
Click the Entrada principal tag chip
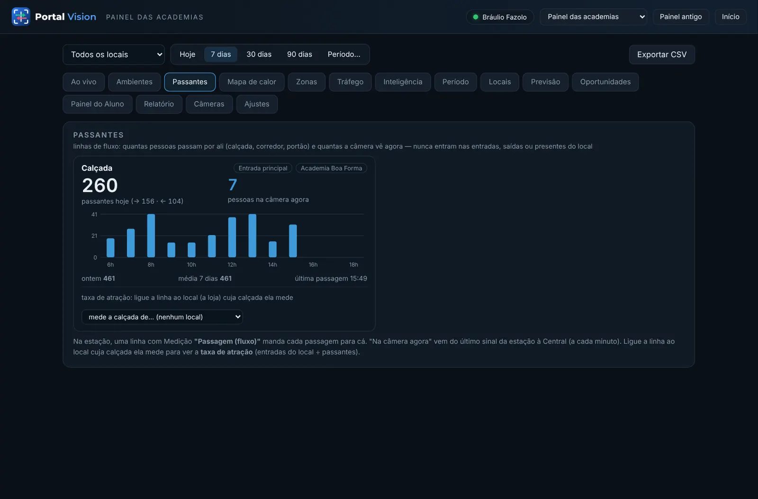(x=263, y=168)
